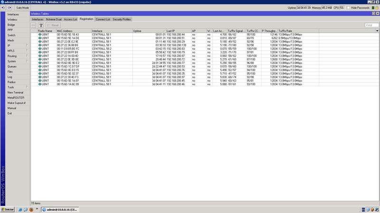Toggle the Hide Passwords checkbox
Viewport: 380px width, 213px height.
(x=348, y=8)
